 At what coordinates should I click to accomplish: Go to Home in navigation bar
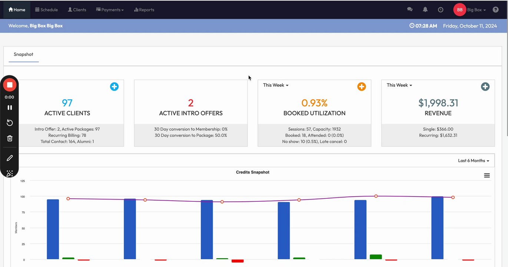[x=17, y=10]
